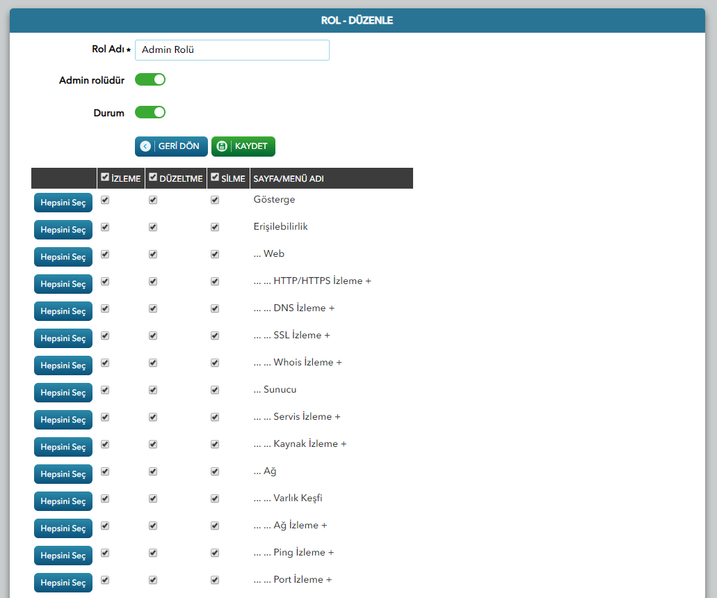Click Hepsini Seç for DNS İzleme row
Image resolution: width=717 pixels, height=598 pixels.
63,311
